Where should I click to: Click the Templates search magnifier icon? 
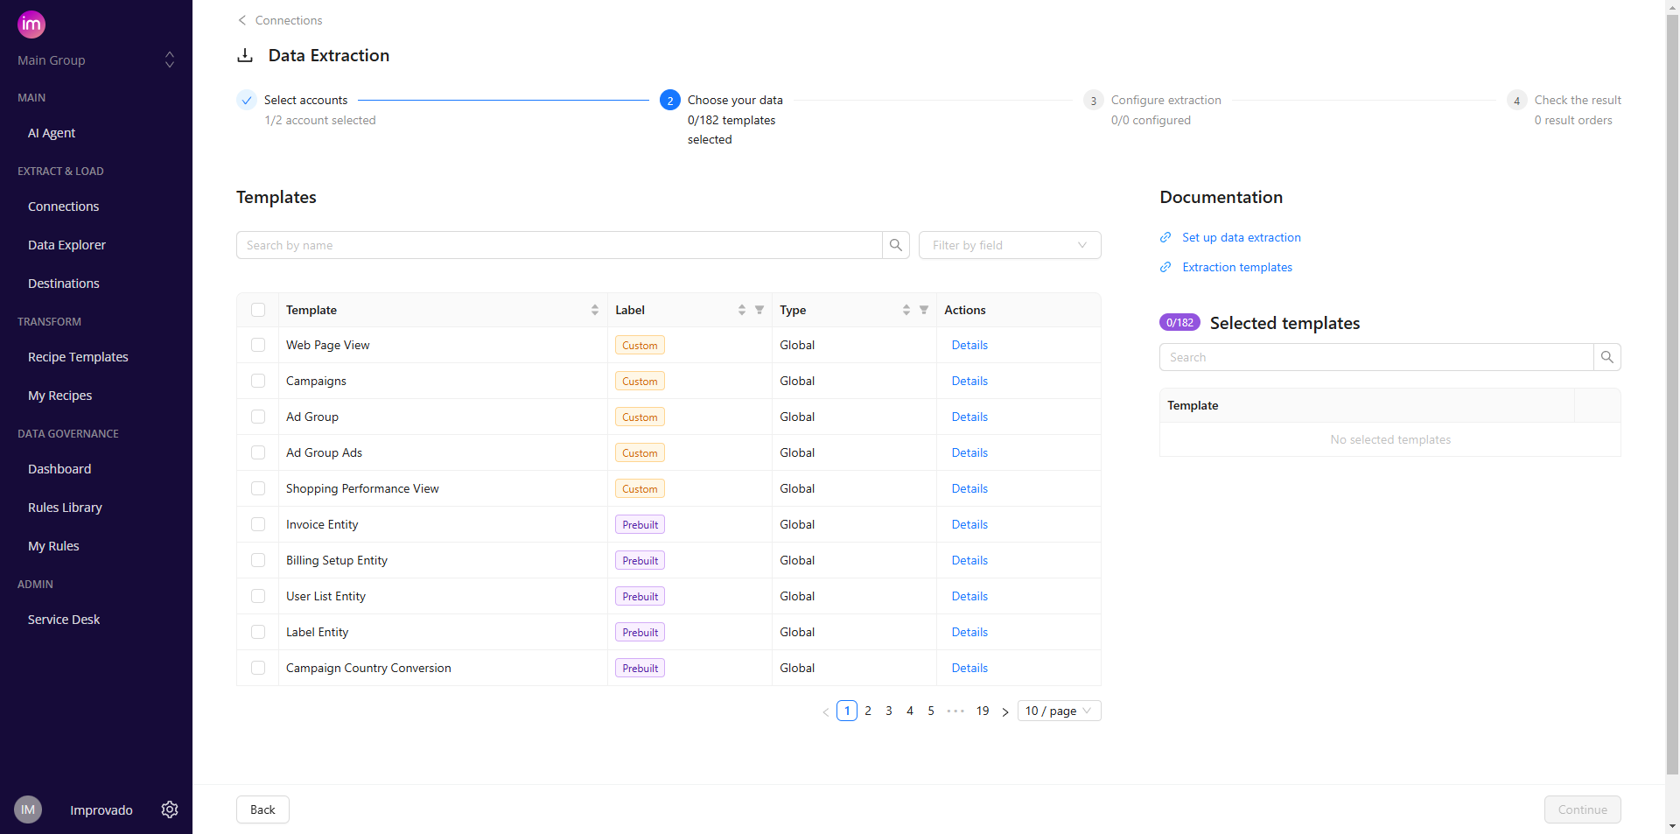[x=895, y=245]
